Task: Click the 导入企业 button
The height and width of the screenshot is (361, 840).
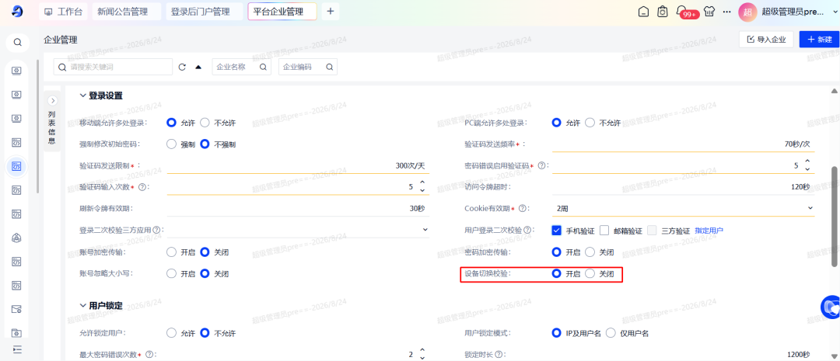Action: (x=766, y=40)
